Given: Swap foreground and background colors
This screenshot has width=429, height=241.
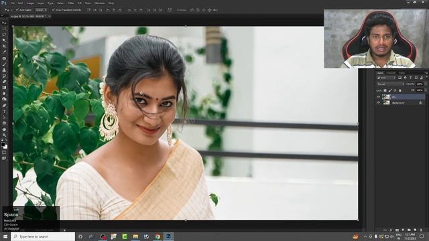Looking at the screenshot, I should point(6,140).
